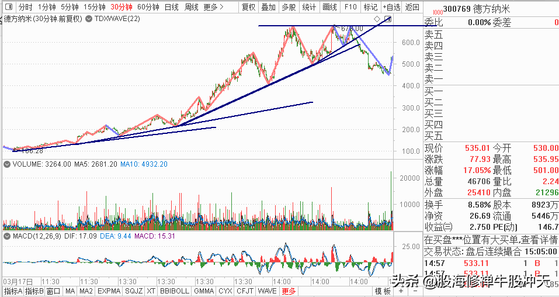Click the 卖一 order row

491,80
